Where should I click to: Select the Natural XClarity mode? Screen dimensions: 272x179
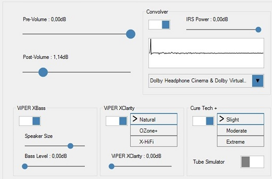(x=154, y=119)
